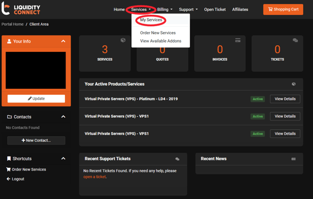Click the credit card icon on Invoices tile

pyautogui.click(x=238, y=40)
